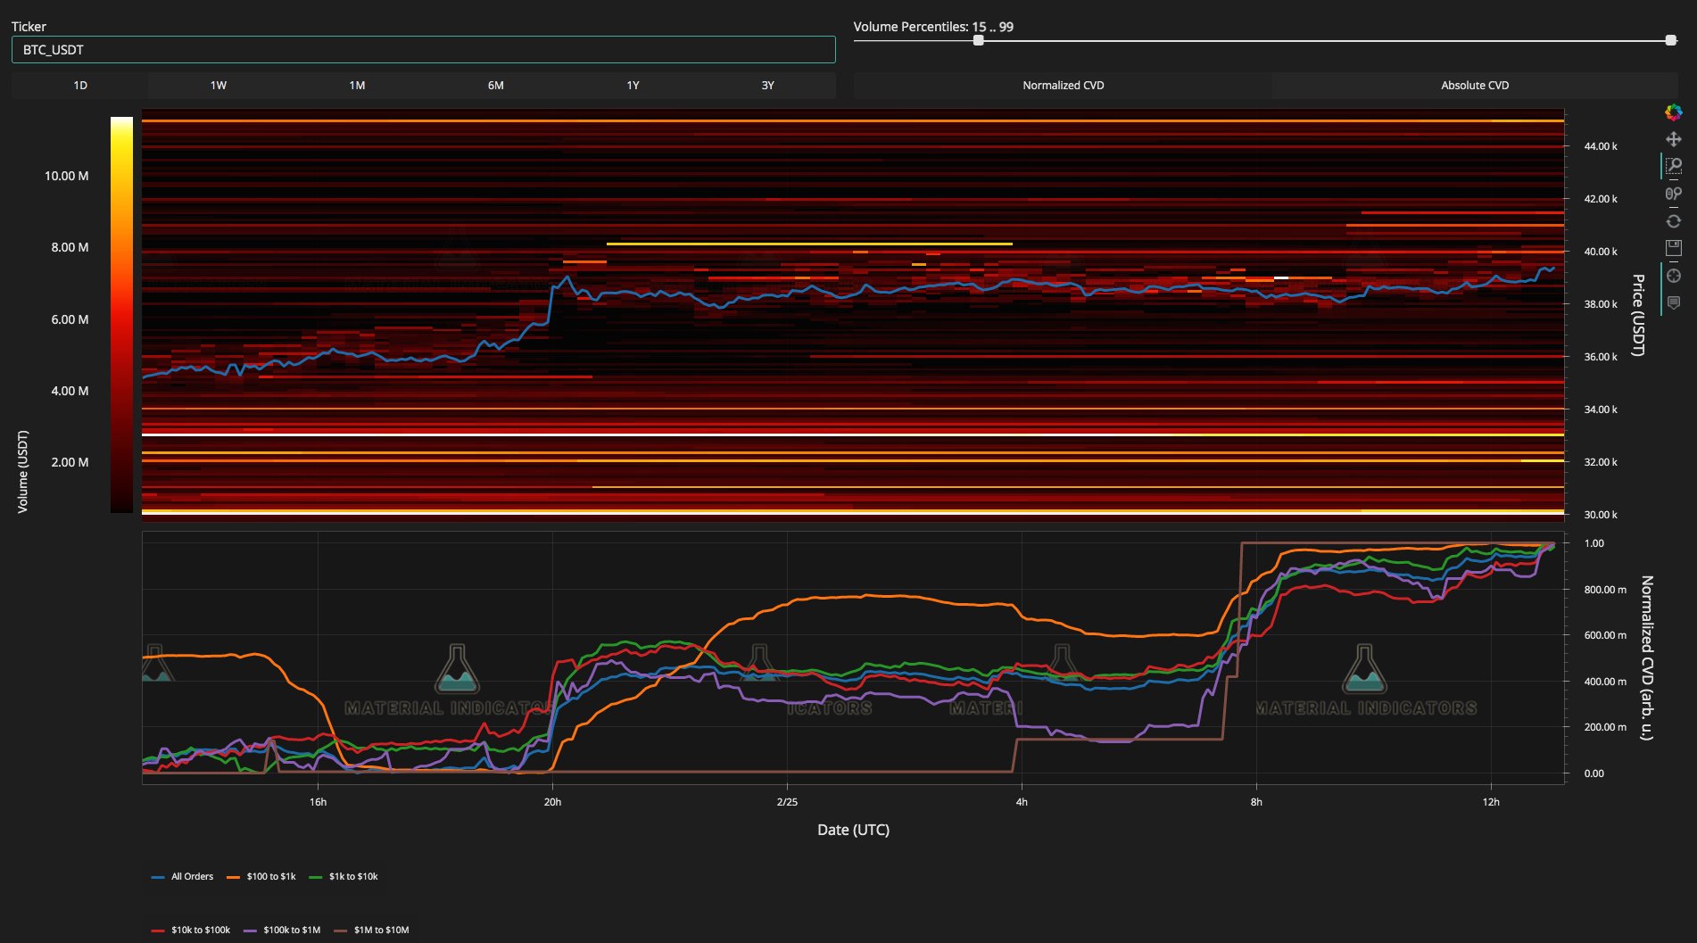Switch to the 1W timeframe
Image resolution: width=1697 pixels, height=943 pixels.
coord(218,86)
